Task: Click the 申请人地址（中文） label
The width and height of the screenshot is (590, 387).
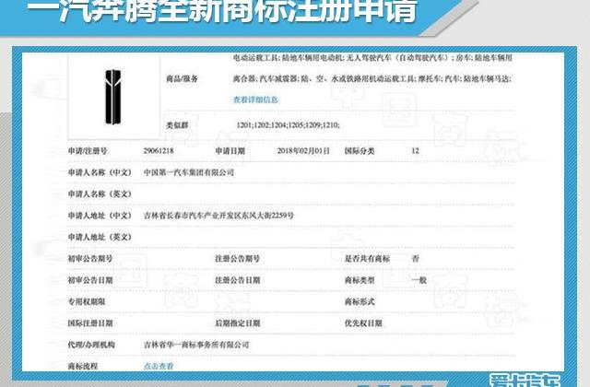Action: [100, 216]
